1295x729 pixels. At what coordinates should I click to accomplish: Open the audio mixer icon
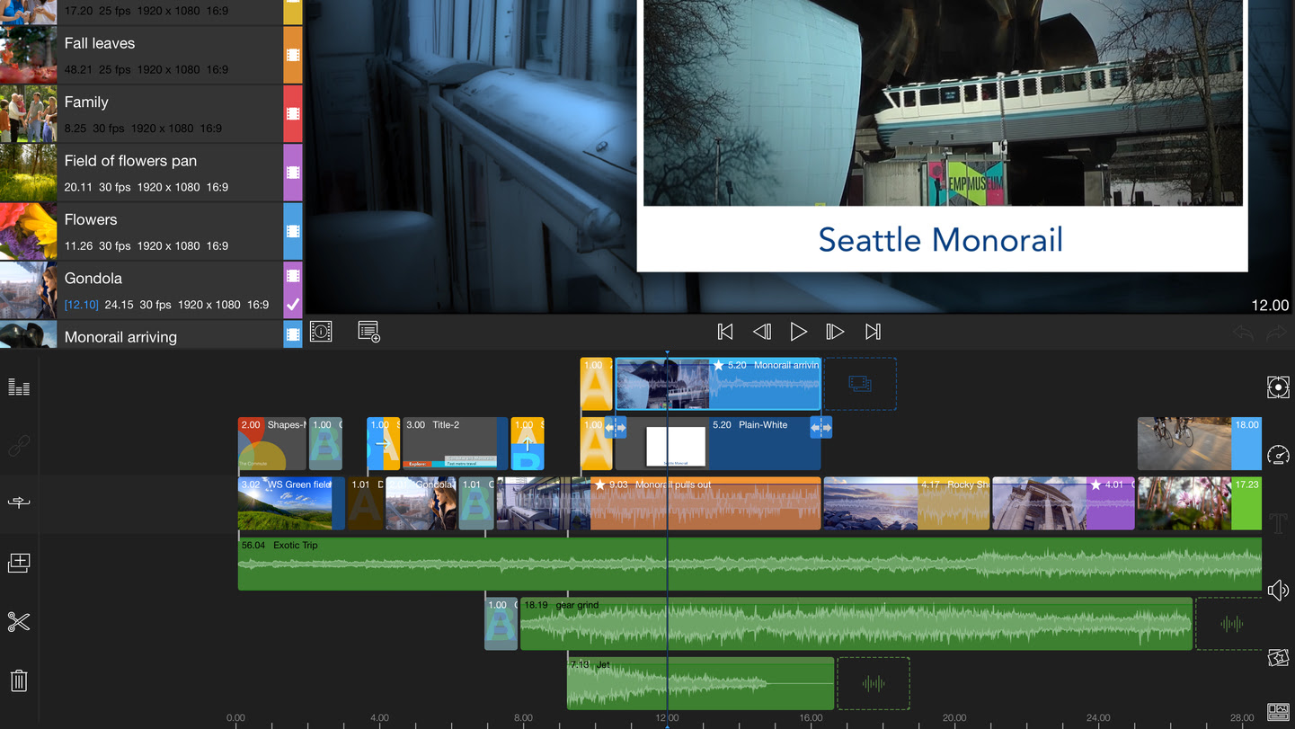click(19, 387)
